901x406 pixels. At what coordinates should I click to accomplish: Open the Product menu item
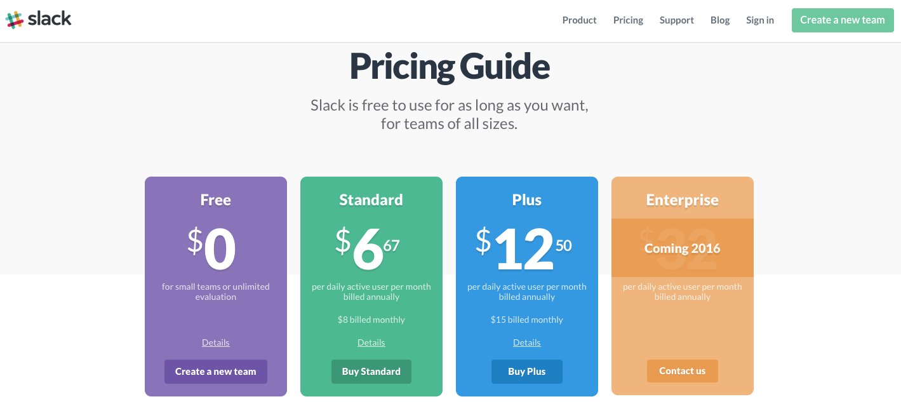579,20
